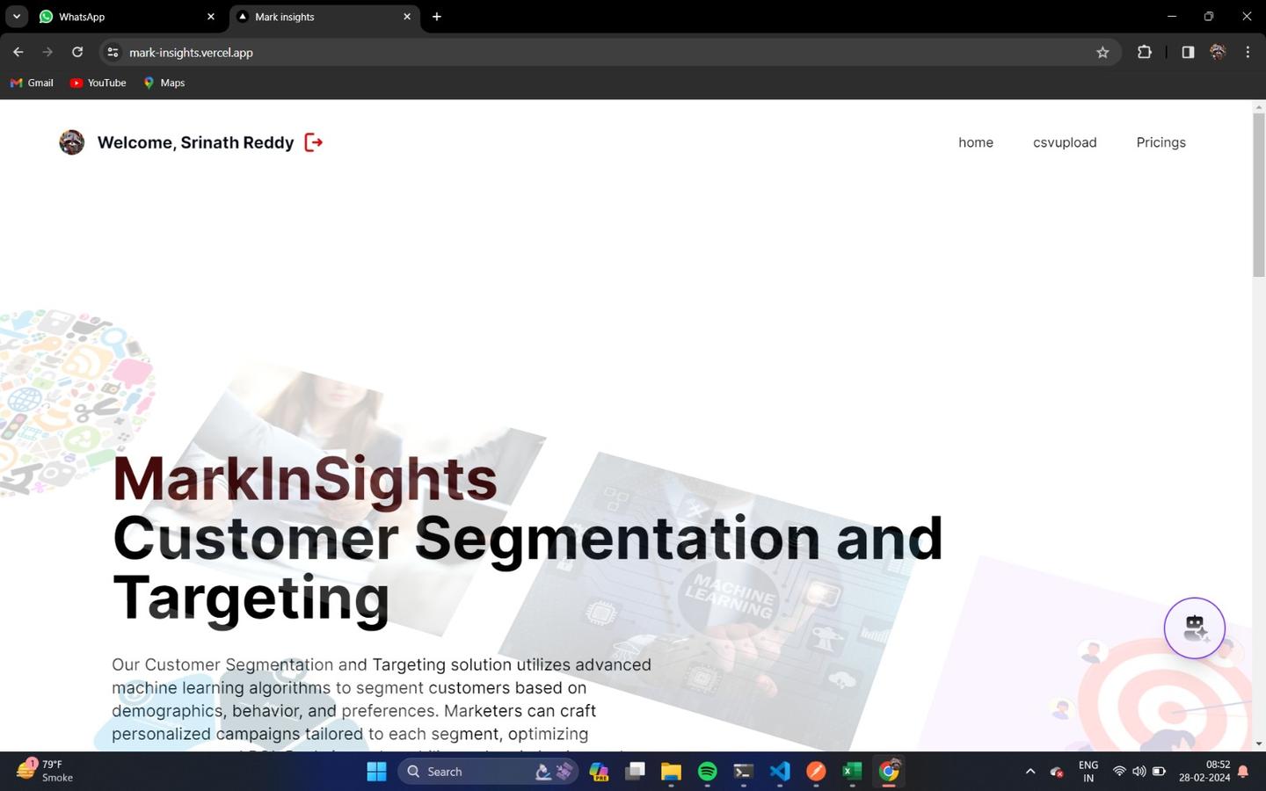Click the page vertical scrollbar thumb

pyautogui.click(x=1258, y=195)
